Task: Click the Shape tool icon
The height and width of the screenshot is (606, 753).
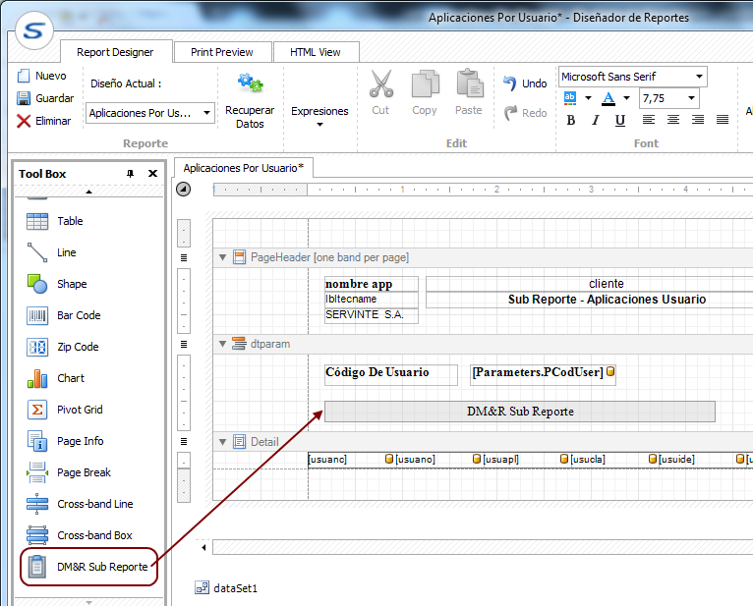Action: point(37,284)
